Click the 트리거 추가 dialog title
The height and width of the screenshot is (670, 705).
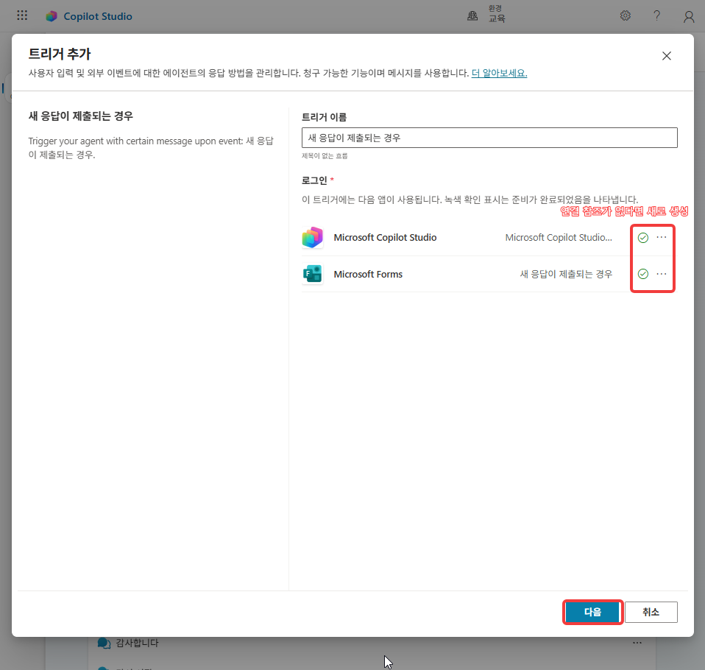[x=60, y=54]
